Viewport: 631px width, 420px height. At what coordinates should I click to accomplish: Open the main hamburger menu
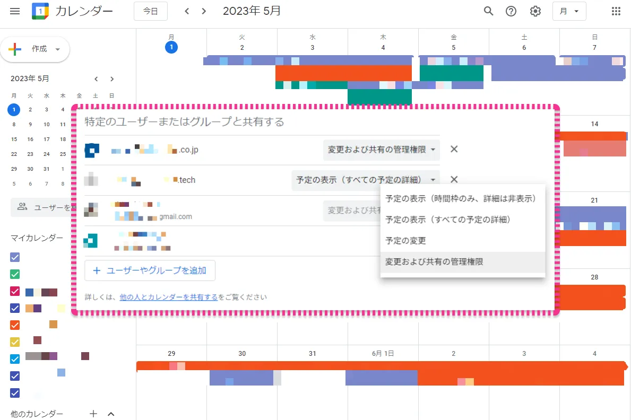15,11
